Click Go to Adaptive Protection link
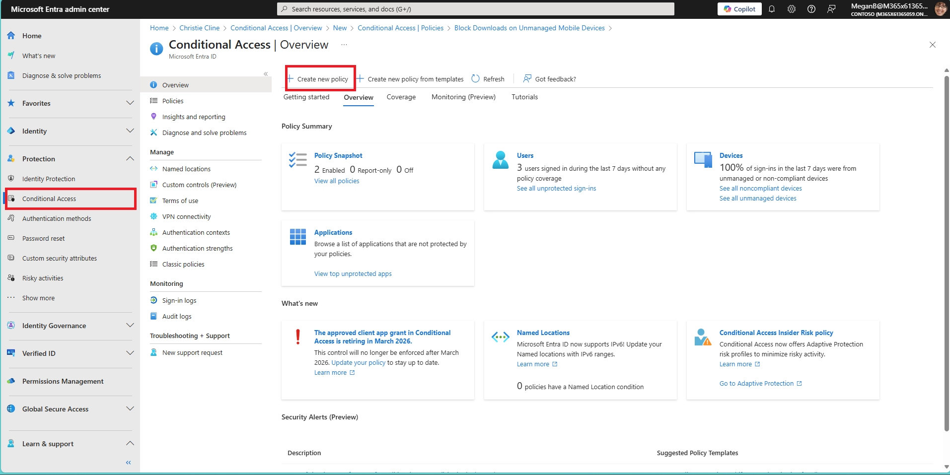950x475 pixels. pyautogui.click(x=761, y=384)
